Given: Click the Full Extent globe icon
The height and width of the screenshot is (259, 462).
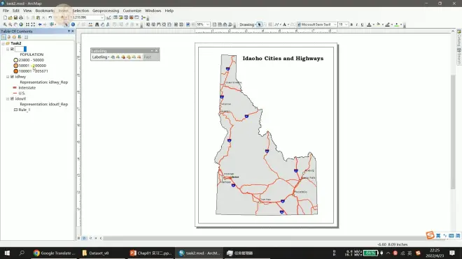Looking at the screenshot, I should point(21,24).
